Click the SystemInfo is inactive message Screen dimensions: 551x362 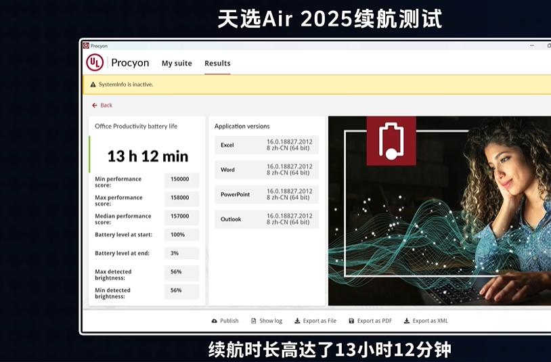(126, 85)
